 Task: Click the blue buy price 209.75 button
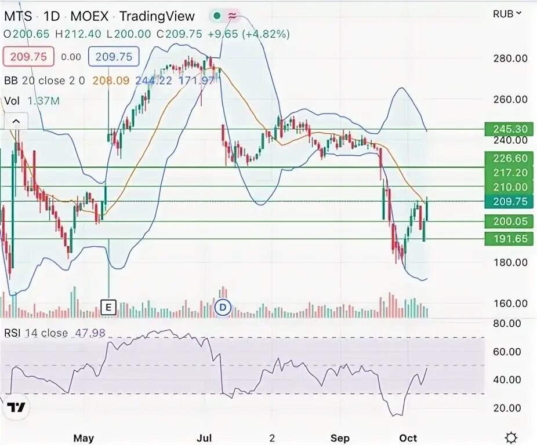click(x=114, y=56)
